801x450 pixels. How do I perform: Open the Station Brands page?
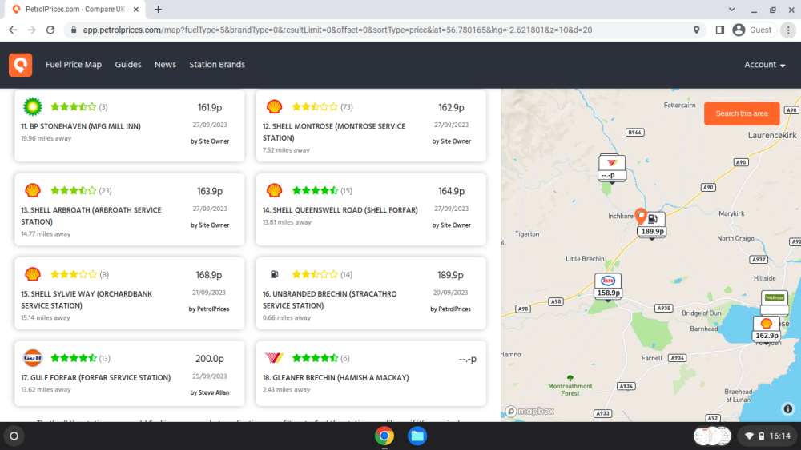coord(217,65)
